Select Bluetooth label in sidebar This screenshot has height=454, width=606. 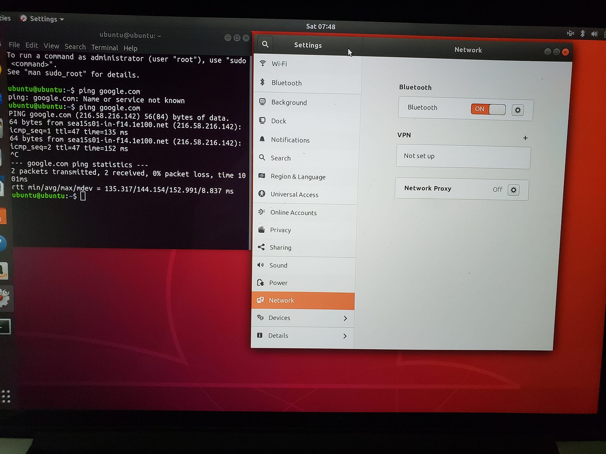pyautogui.click(x=287, y=83)
